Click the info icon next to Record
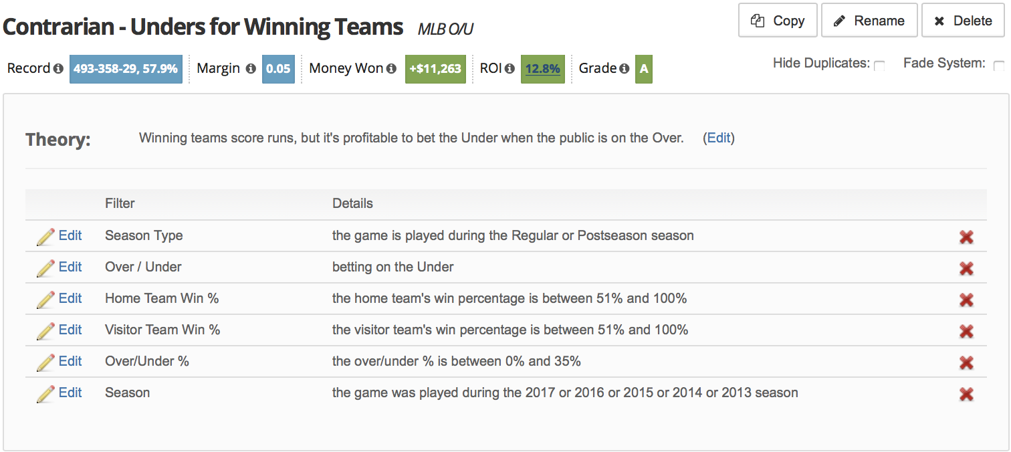The height and width of the screenshot is (452, 1011). [x=58, y=69]
